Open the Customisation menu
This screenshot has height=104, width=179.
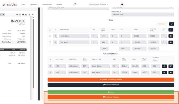[47, 5]
